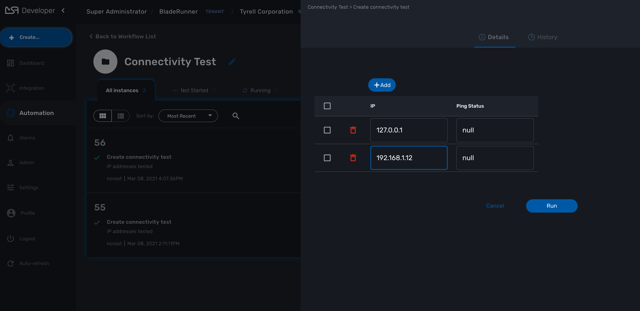Switch to list view
The width and height of the screenshot is (640, 311).
tap(121, 116)
